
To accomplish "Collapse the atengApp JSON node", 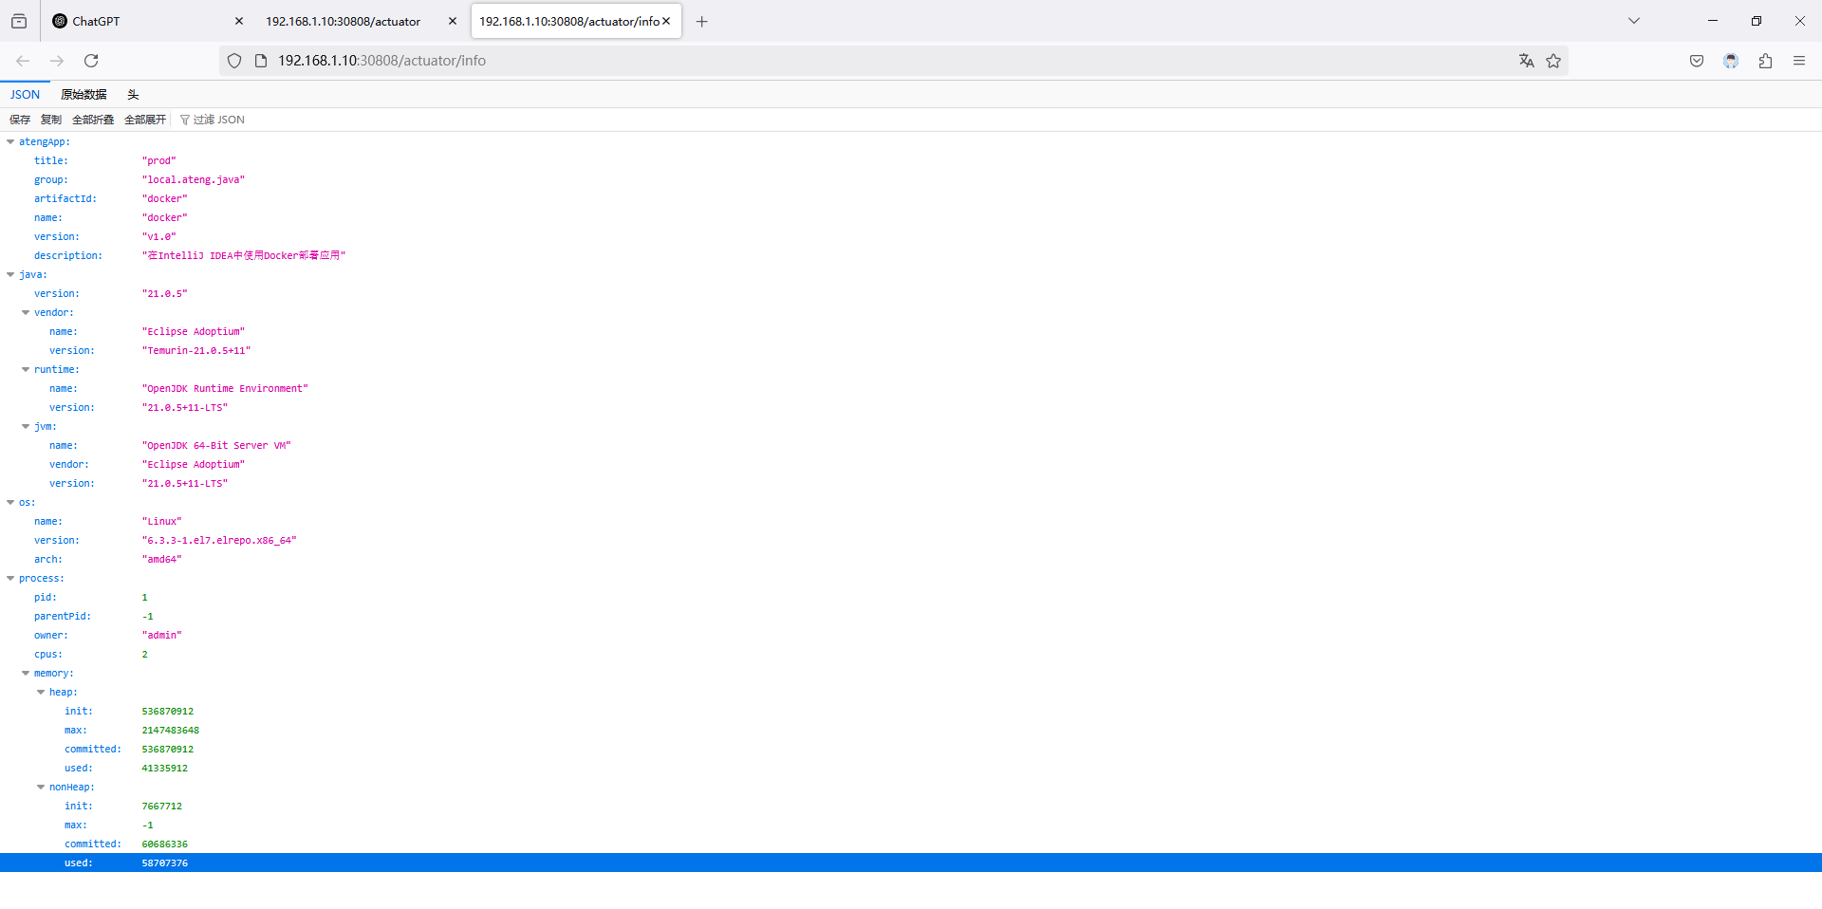I will (x=10, y=142).
